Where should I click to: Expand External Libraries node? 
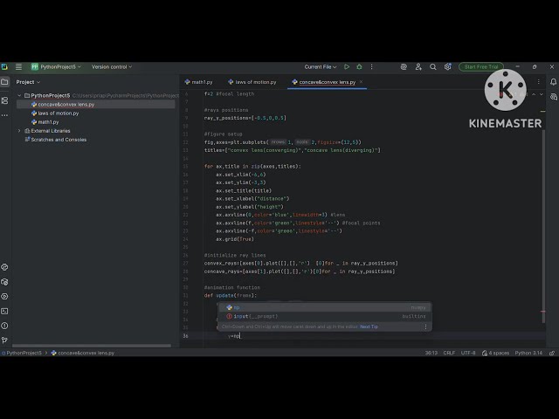pyautogui.click(x=19, y=131)
